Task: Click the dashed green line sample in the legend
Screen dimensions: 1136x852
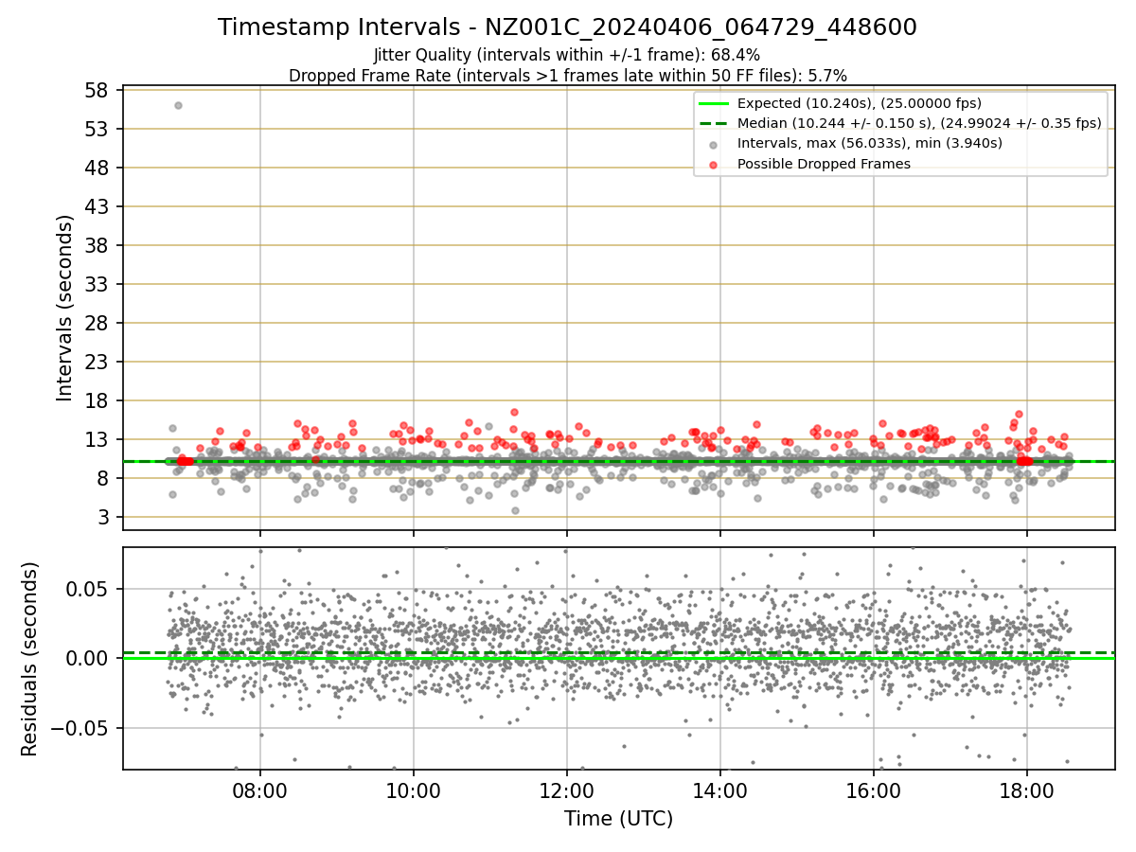Action: tap(713, 123)
